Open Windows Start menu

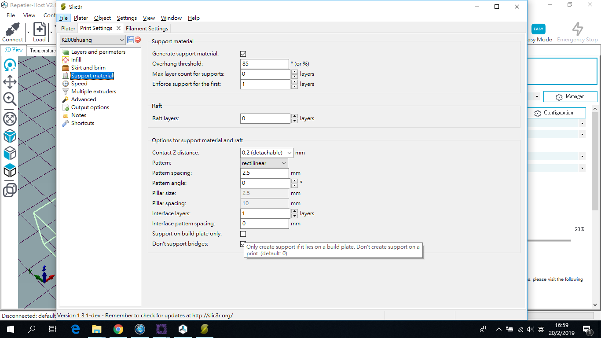(x=11, y=329)
